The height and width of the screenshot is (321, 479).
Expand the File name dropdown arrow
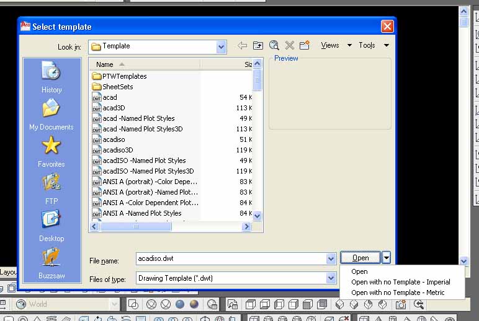point(331,259)
